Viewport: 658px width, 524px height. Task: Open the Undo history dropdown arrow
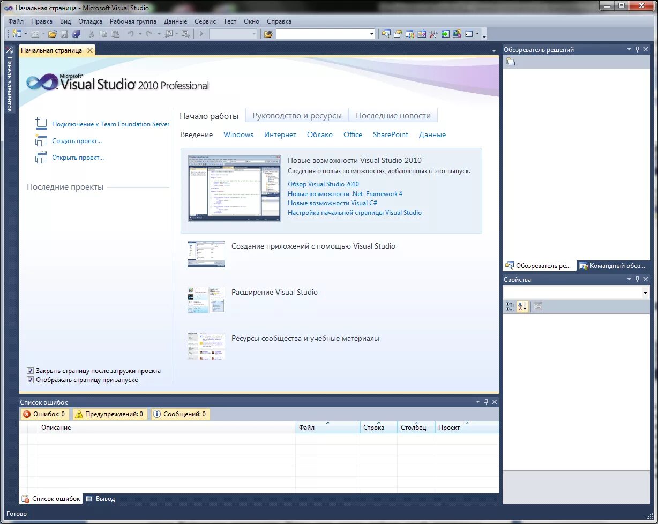tap(140, 34)
